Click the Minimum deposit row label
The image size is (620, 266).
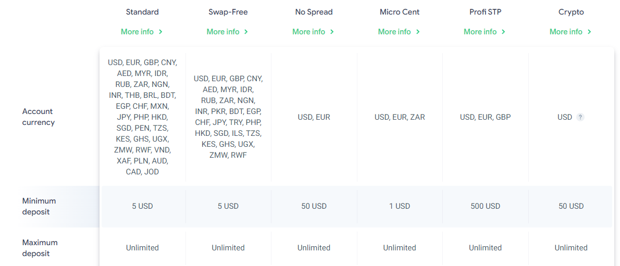[39, 206]
